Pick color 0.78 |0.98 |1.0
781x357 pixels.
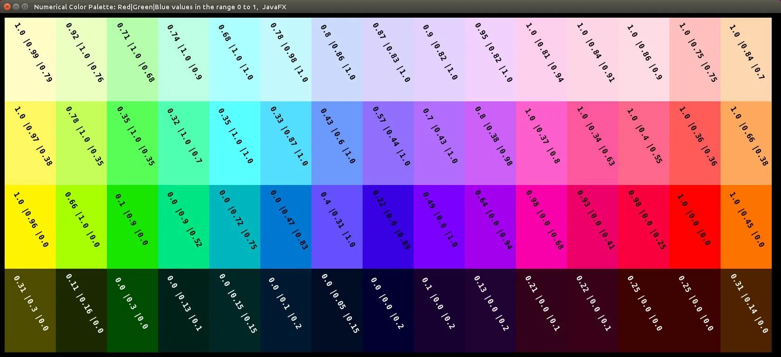point(286,59)
